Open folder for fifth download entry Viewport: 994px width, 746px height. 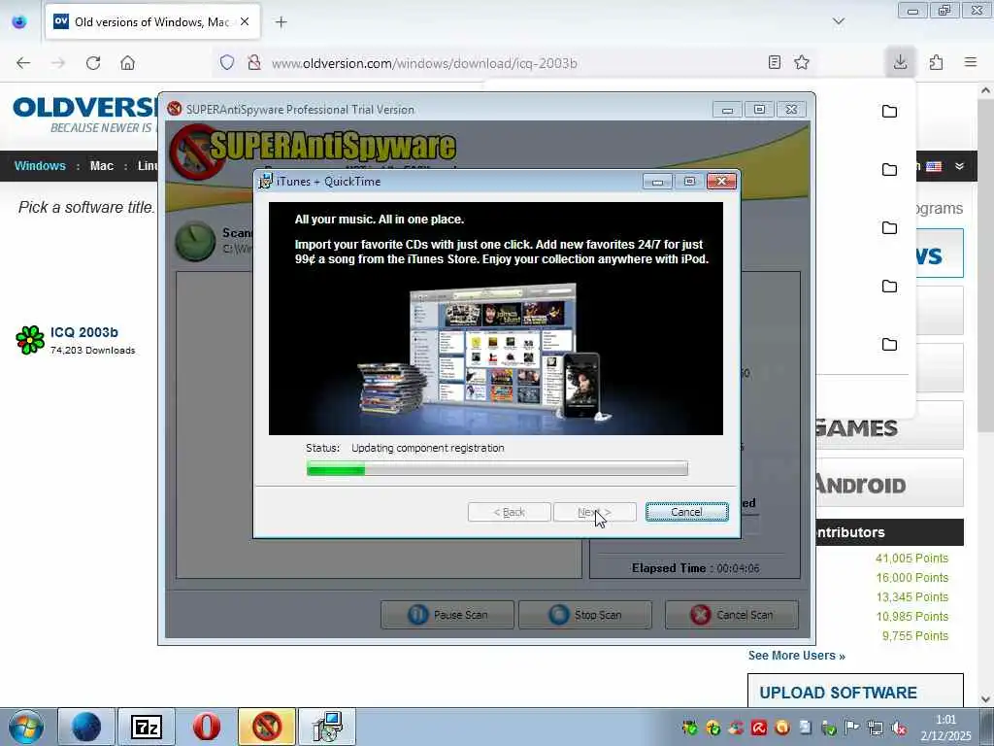click(889, 345)
